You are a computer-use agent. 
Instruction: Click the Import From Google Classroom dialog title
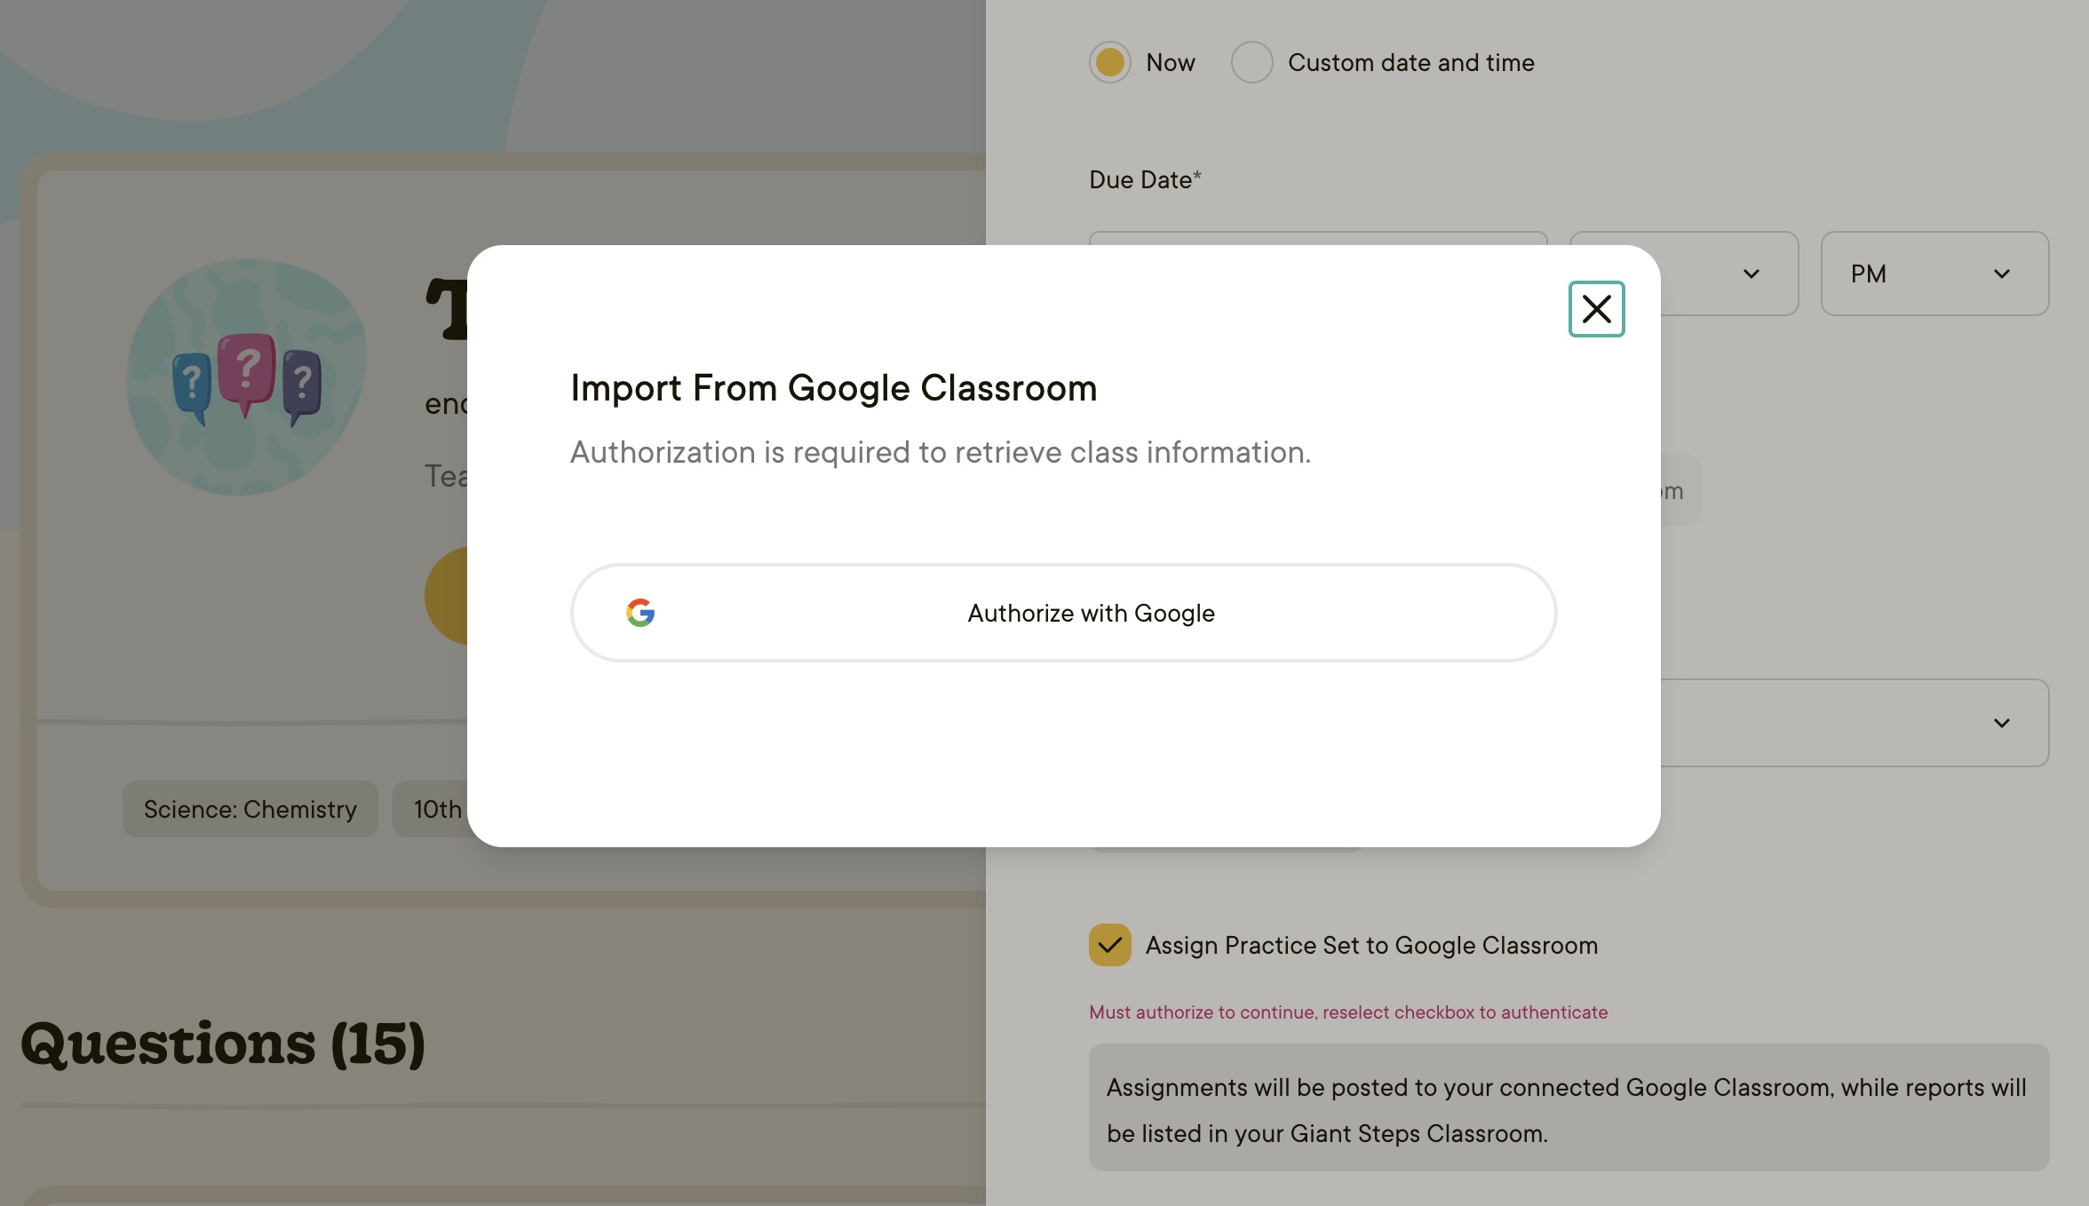833,388
